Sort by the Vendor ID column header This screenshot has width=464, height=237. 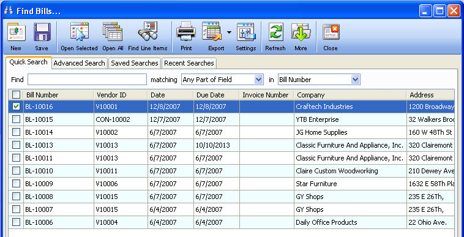pos(121,95)
